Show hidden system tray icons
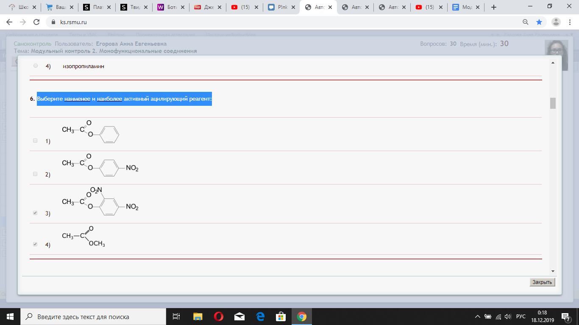The height and width of the screenshot is (325, 579). (x=478, y=317)
